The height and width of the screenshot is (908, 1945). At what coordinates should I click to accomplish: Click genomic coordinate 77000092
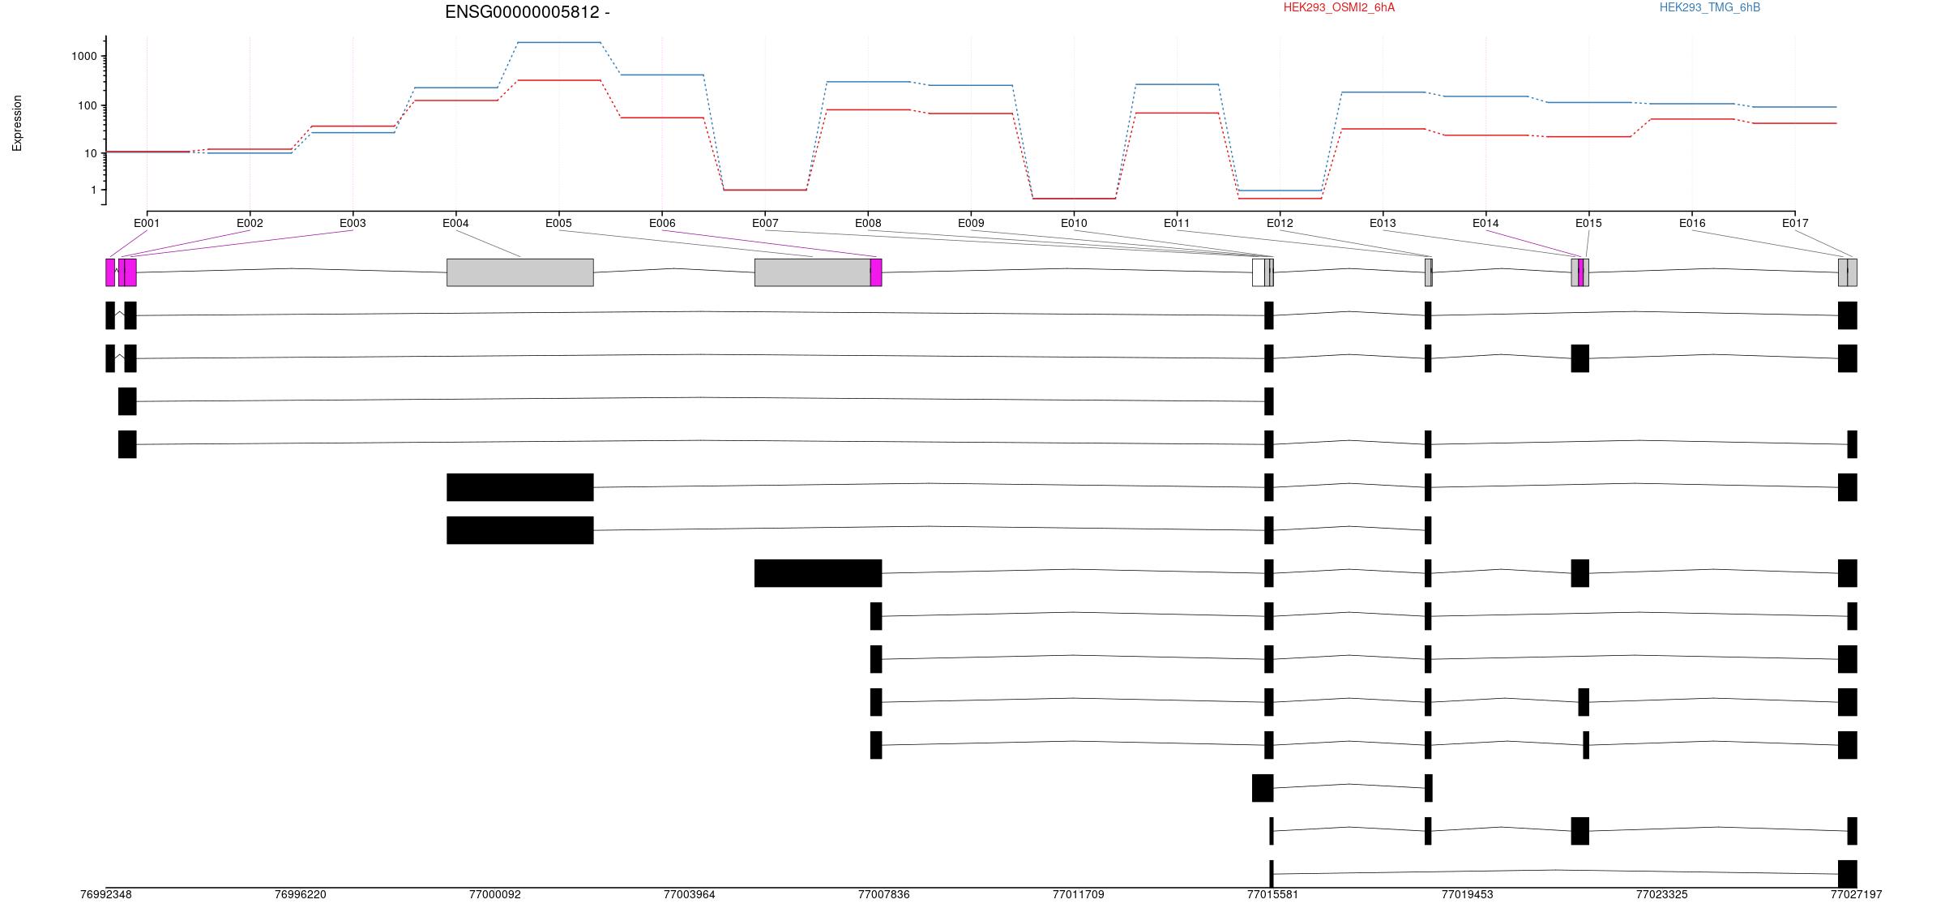click(x=495, y=894)
